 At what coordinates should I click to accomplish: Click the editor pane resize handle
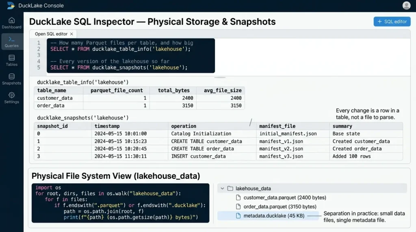click(x=220, y=77)
